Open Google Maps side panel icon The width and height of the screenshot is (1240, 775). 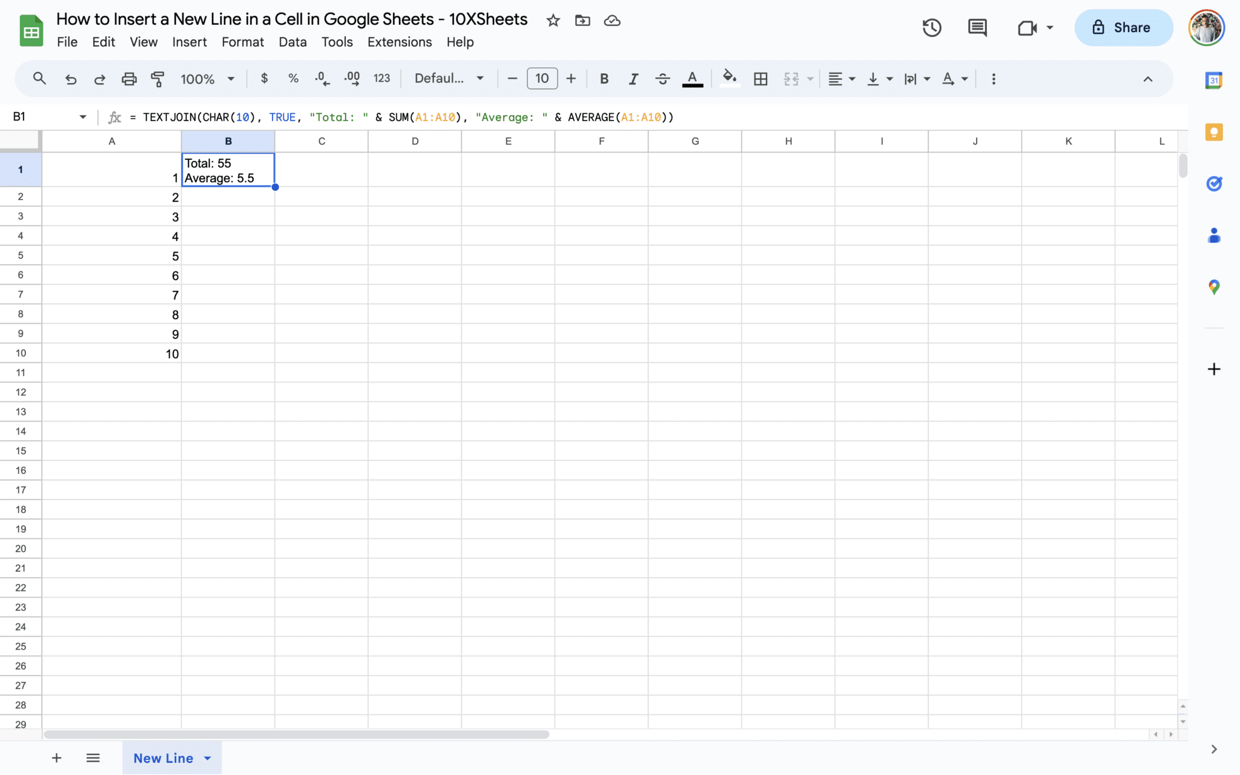pyautogui.click(x=1214, y=287)
